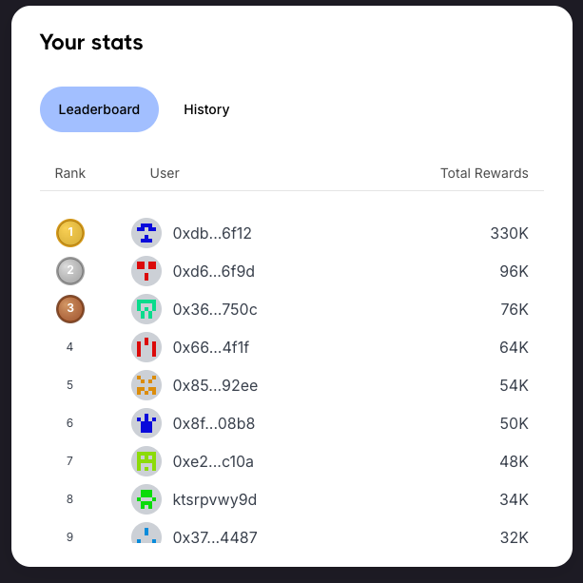Click the bronze rank 3 medal
583x583 pixels.
[x=70, y=309]
